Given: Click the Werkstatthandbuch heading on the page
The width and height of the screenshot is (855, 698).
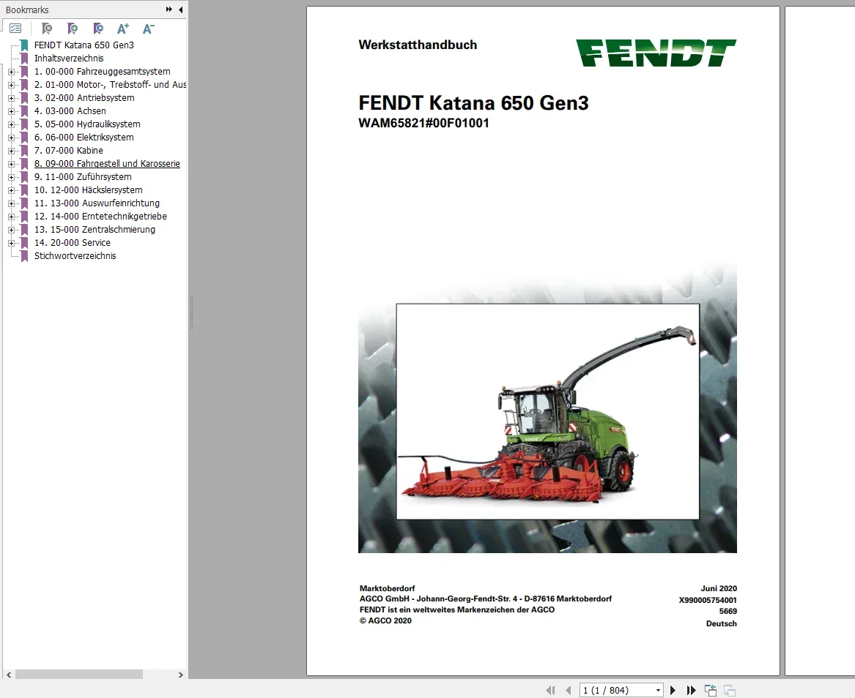Looking at the screenshot, I should tap(418, 45).
